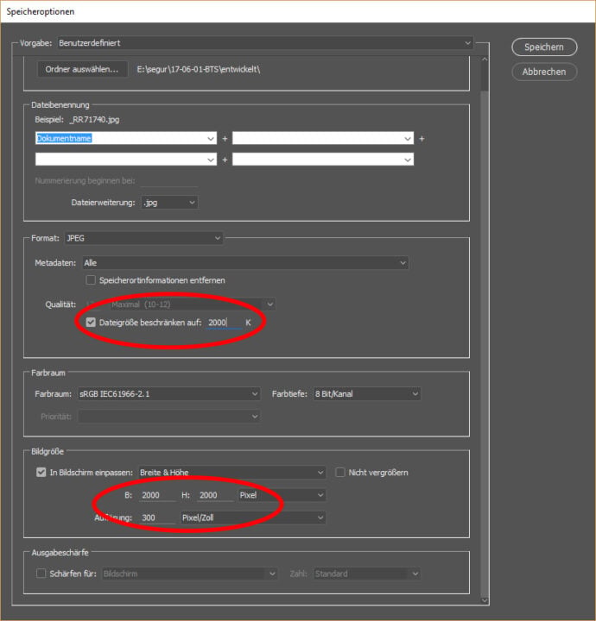This screenshot has width=596, height=621.
Task: Open the Pixel unit dropdown
Action: 282,495
